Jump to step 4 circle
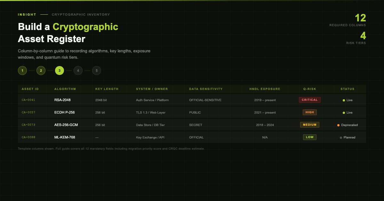Screen dimensions: 384x201 click(78, 71)
